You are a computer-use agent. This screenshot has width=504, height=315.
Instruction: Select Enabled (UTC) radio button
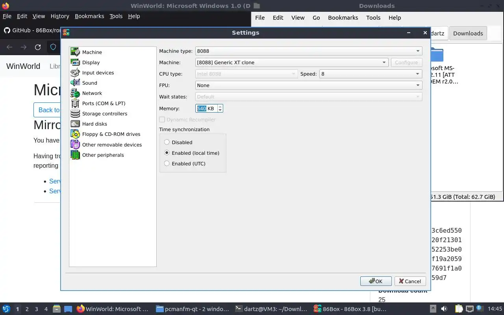tap(167, 163)
